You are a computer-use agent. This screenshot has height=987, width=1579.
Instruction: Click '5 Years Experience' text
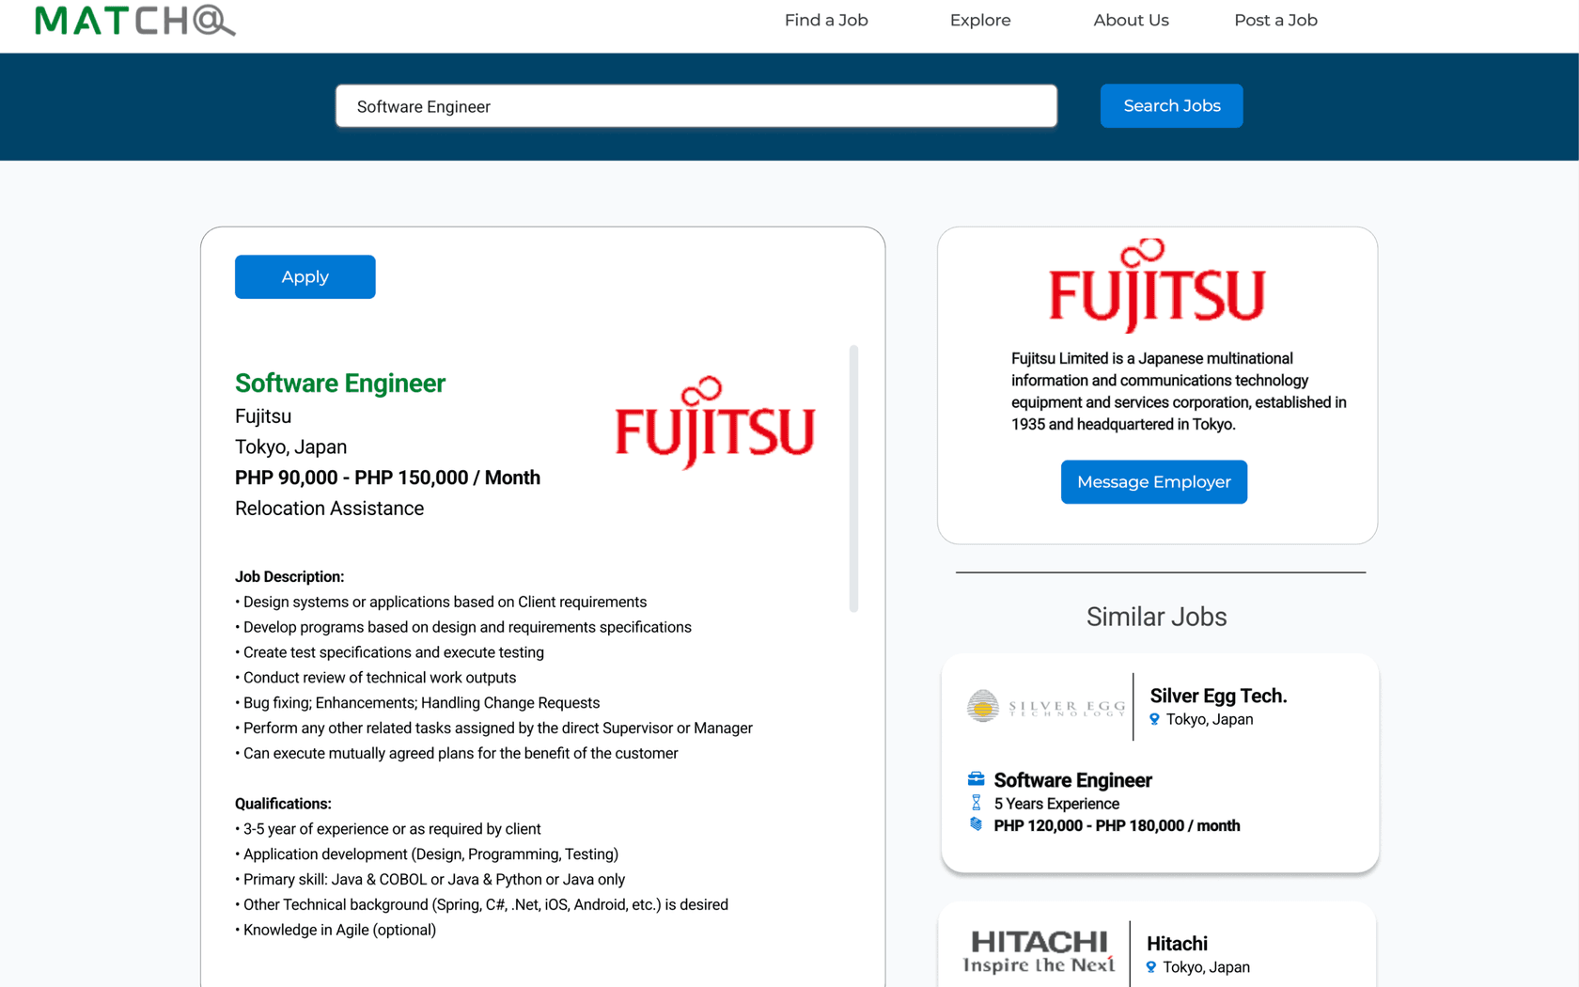pos(1056,804)
